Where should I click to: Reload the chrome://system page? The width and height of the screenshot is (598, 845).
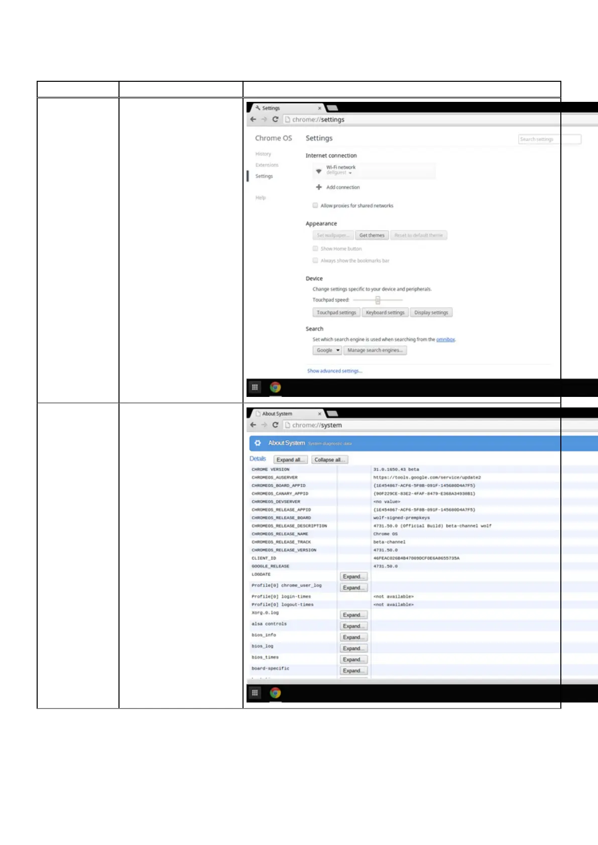click(x=275, y=425)
